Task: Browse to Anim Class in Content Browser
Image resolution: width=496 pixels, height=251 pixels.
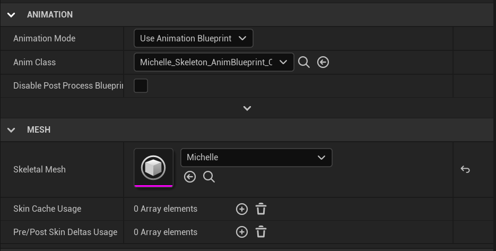Action: (303, 62)
